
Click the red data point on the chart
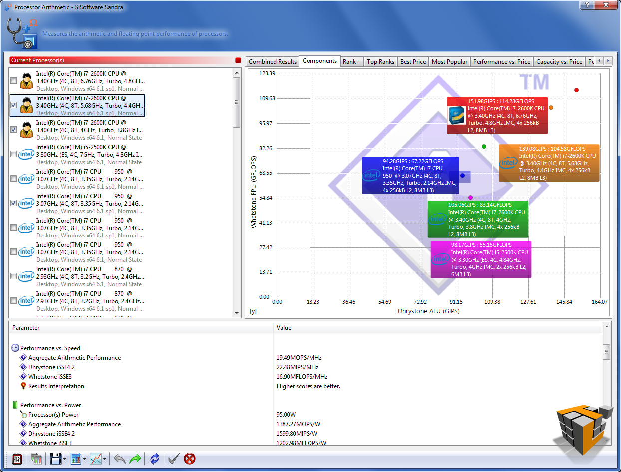point(576,90)
